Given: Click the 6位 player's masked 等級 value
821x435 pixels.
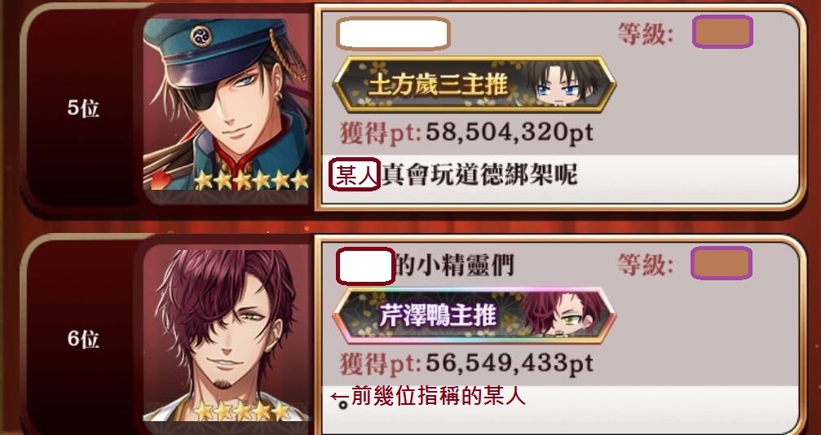Looking at the screenshot, I should pos(722,263).
